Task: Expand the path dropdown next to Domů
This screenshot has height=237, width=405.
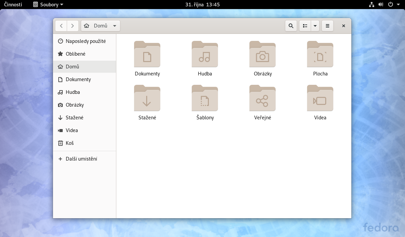Action: (x=114, y=25)
